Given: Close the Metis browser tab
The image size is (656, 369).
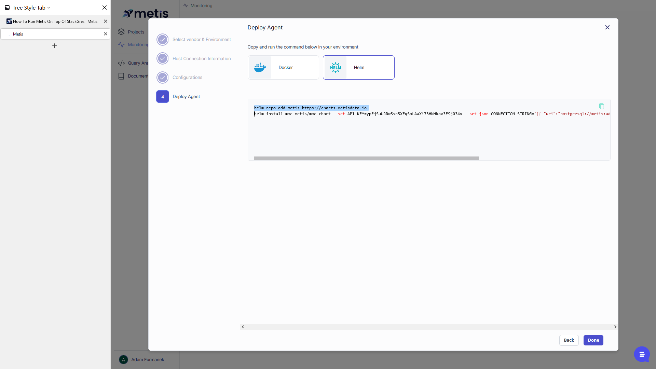Looking at the screenshot, I should 106,34.
